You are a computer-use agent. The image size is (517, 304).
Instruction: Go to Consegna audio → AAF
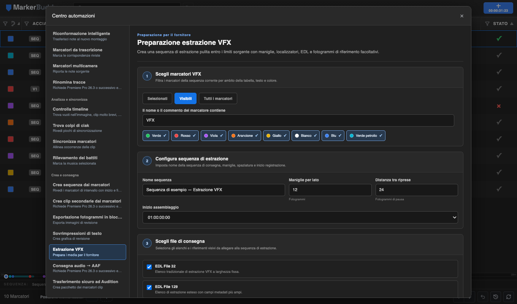pos(87,268)
